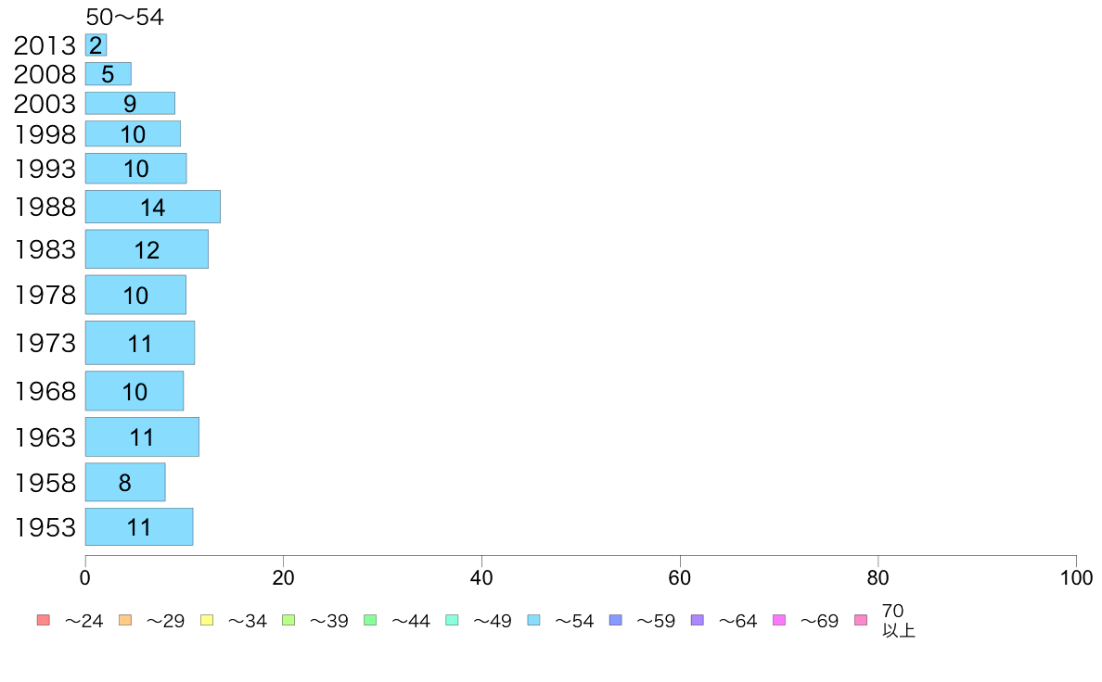Select the purple ~64 legend swatch
The image size is (1102, 682).
coord(698,620)
